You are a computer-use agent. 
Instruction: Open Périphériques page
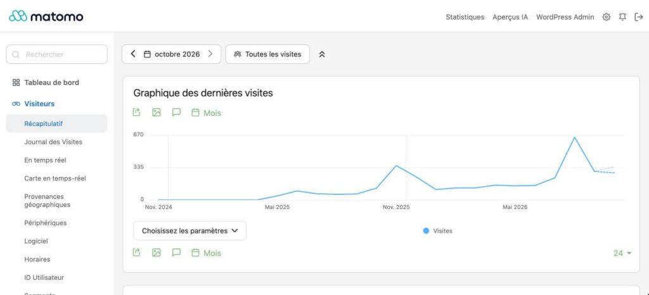(45, 223)
